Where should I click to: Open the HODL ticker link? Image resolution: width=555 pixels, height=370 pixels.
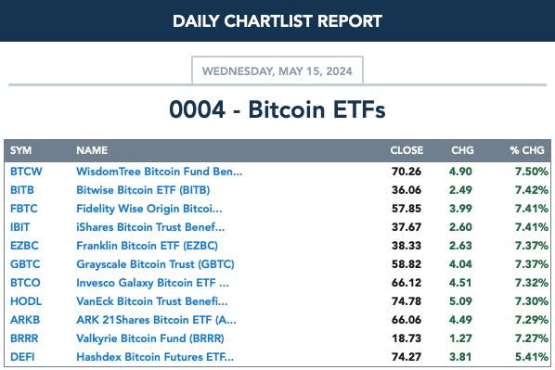[26, 301]
